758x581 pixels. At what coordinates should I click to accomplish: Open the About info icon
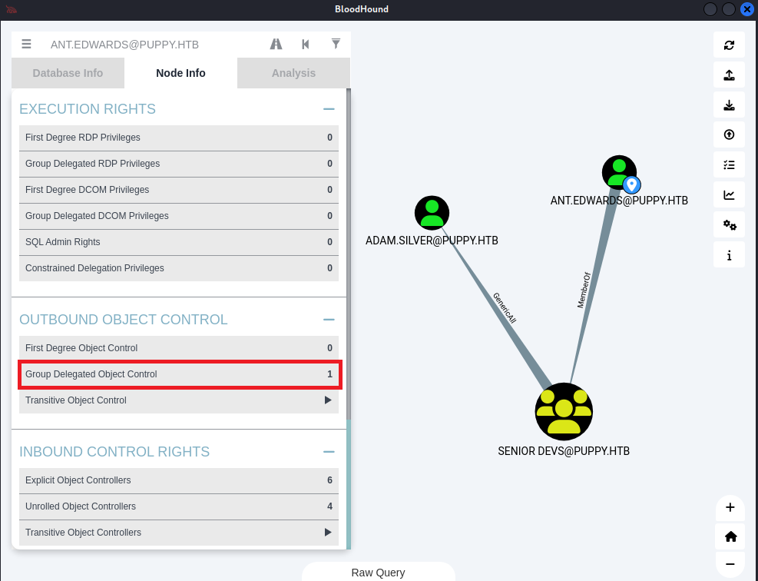(x=729, y=255)
